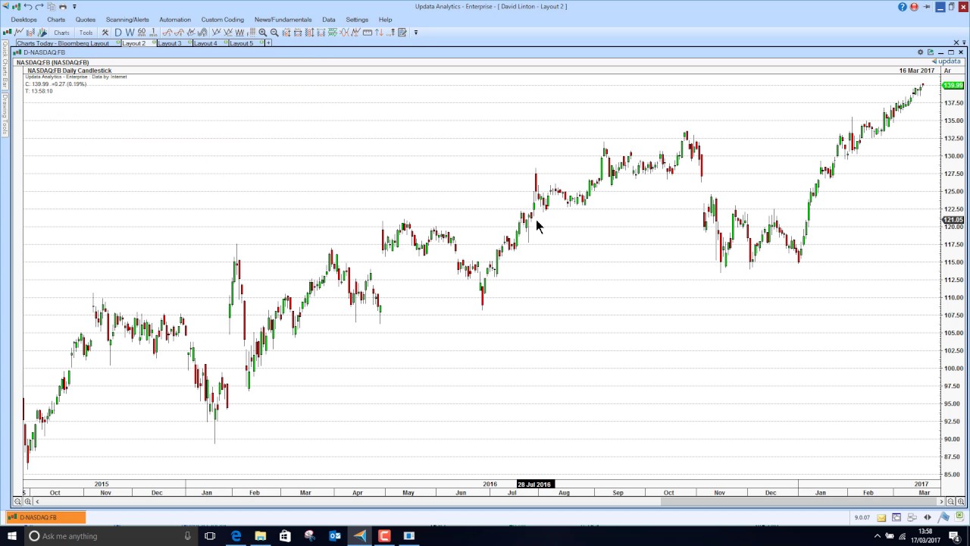Open the Automation menu
The width and height of the screenshot is (970, 546).
point(175,20)
